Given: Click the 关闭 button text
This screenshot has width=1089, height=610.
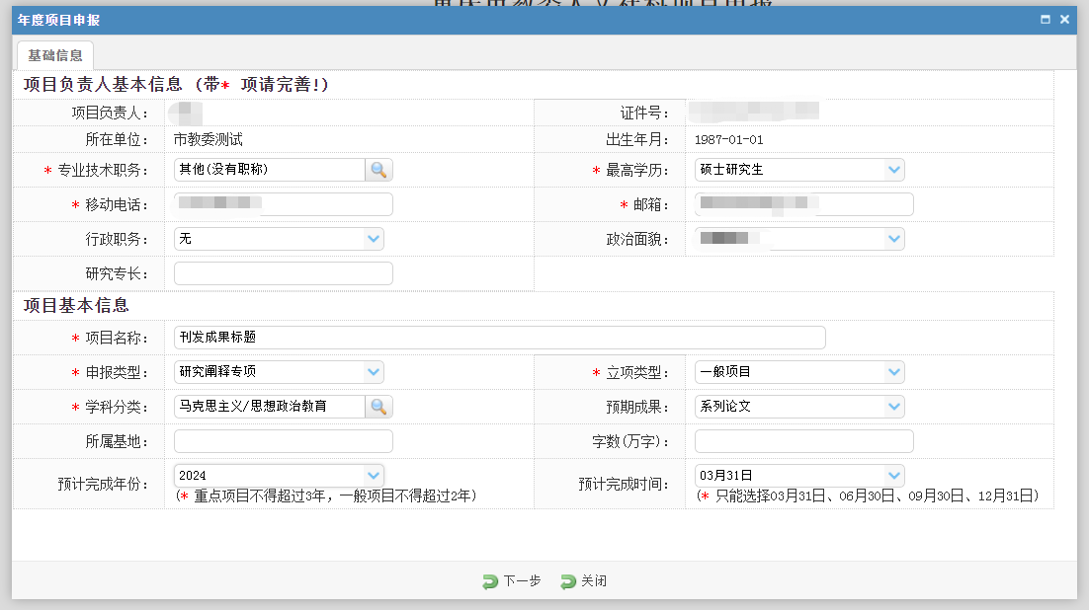Looking at the screenshot, I should (594, 581).
